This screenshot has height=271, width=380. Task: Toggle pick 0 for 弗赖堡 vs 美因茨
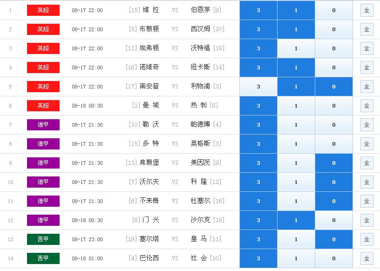(334, 163)
